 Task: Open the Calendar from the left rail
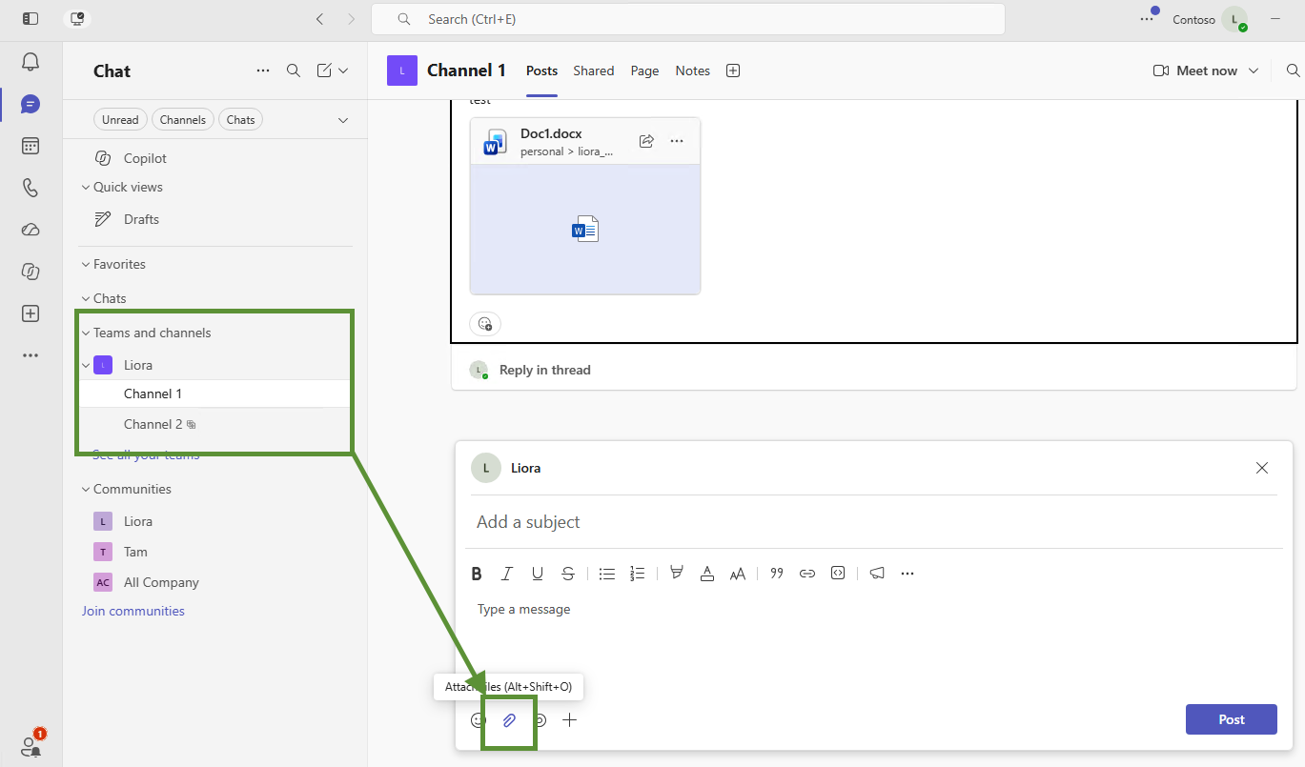coord(31,146)
